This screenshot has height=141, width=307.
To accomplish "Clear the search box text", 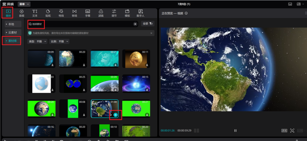I will coord(135,24).
